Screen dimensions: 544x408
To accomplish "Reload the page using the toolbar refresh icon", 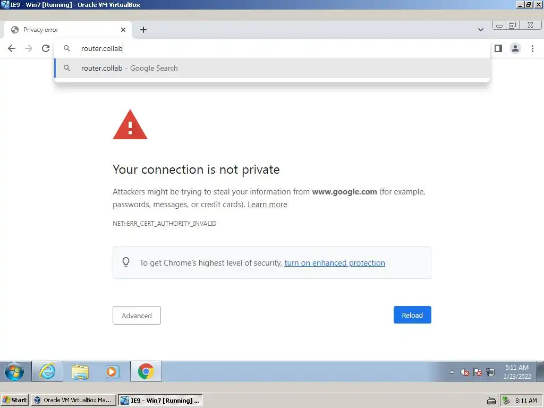I will [46, 48].
